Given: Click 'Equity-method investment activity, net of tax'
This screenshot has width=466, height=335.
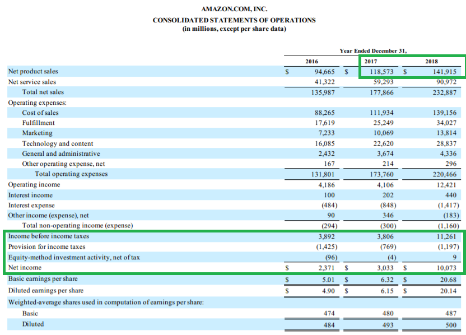Looking at the screenshot, I should point(74,258).
